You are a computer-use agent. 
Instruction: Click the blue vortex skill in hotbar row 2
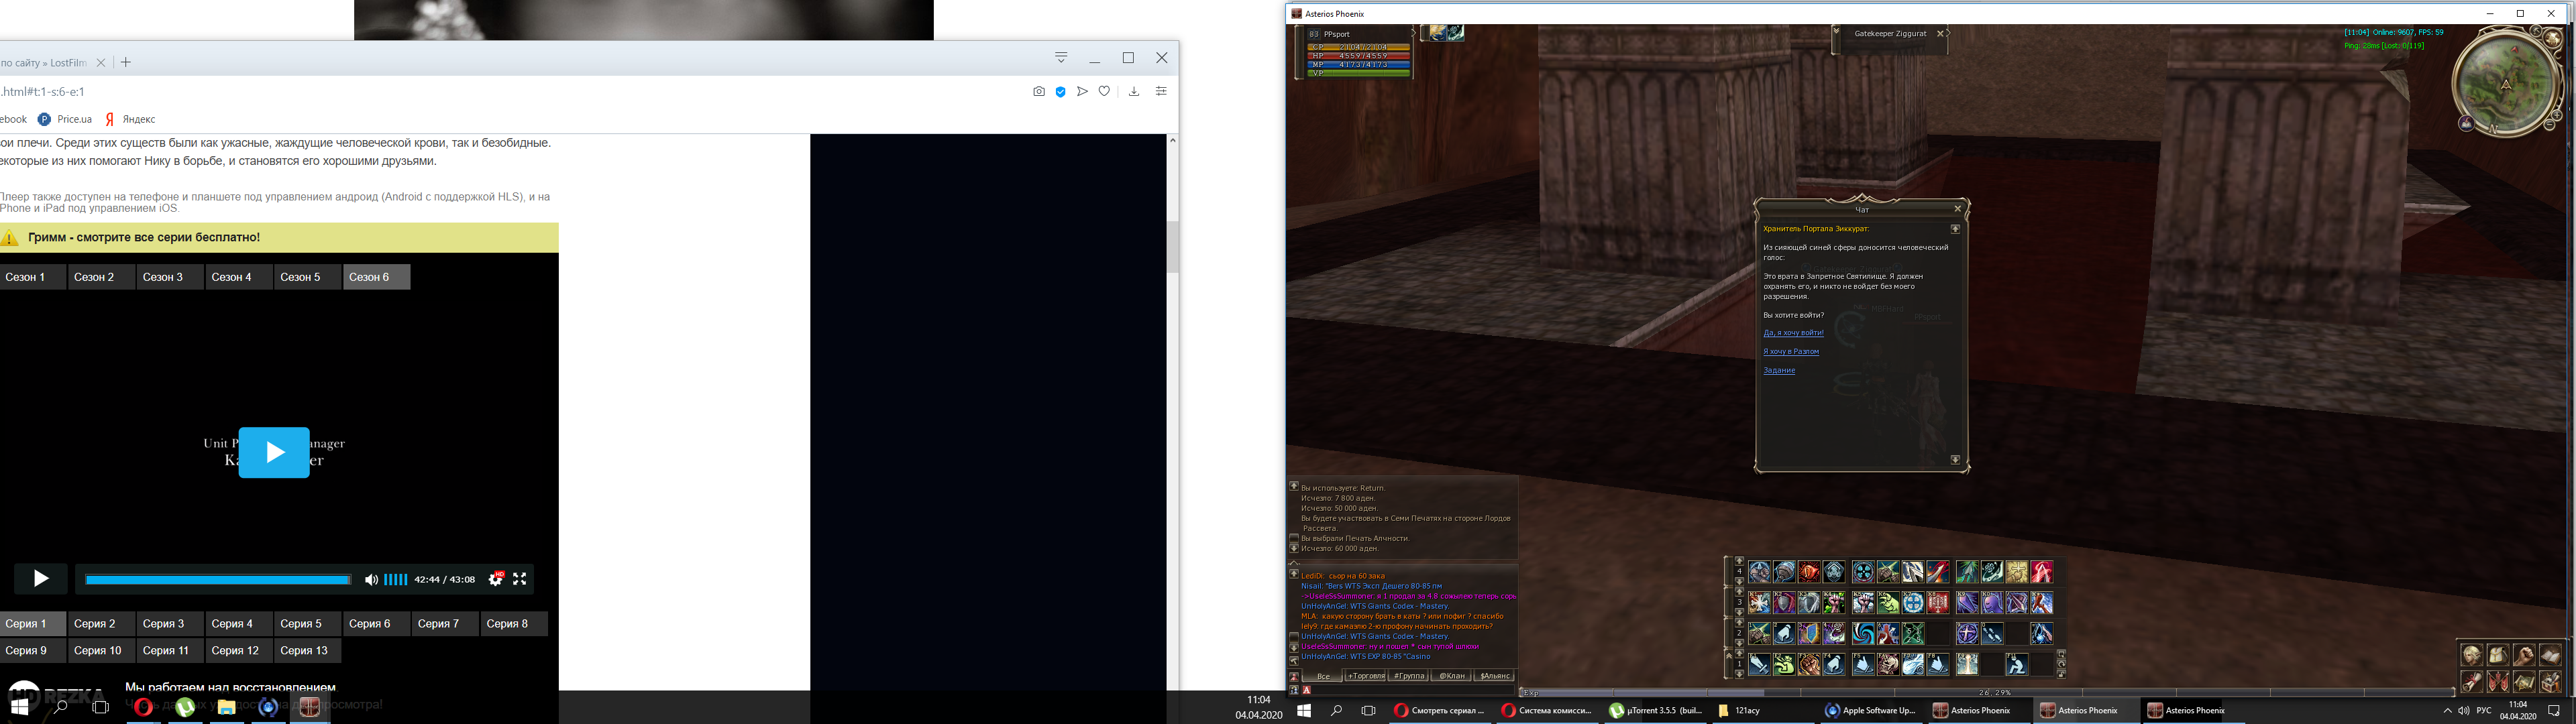(1863, 634)
